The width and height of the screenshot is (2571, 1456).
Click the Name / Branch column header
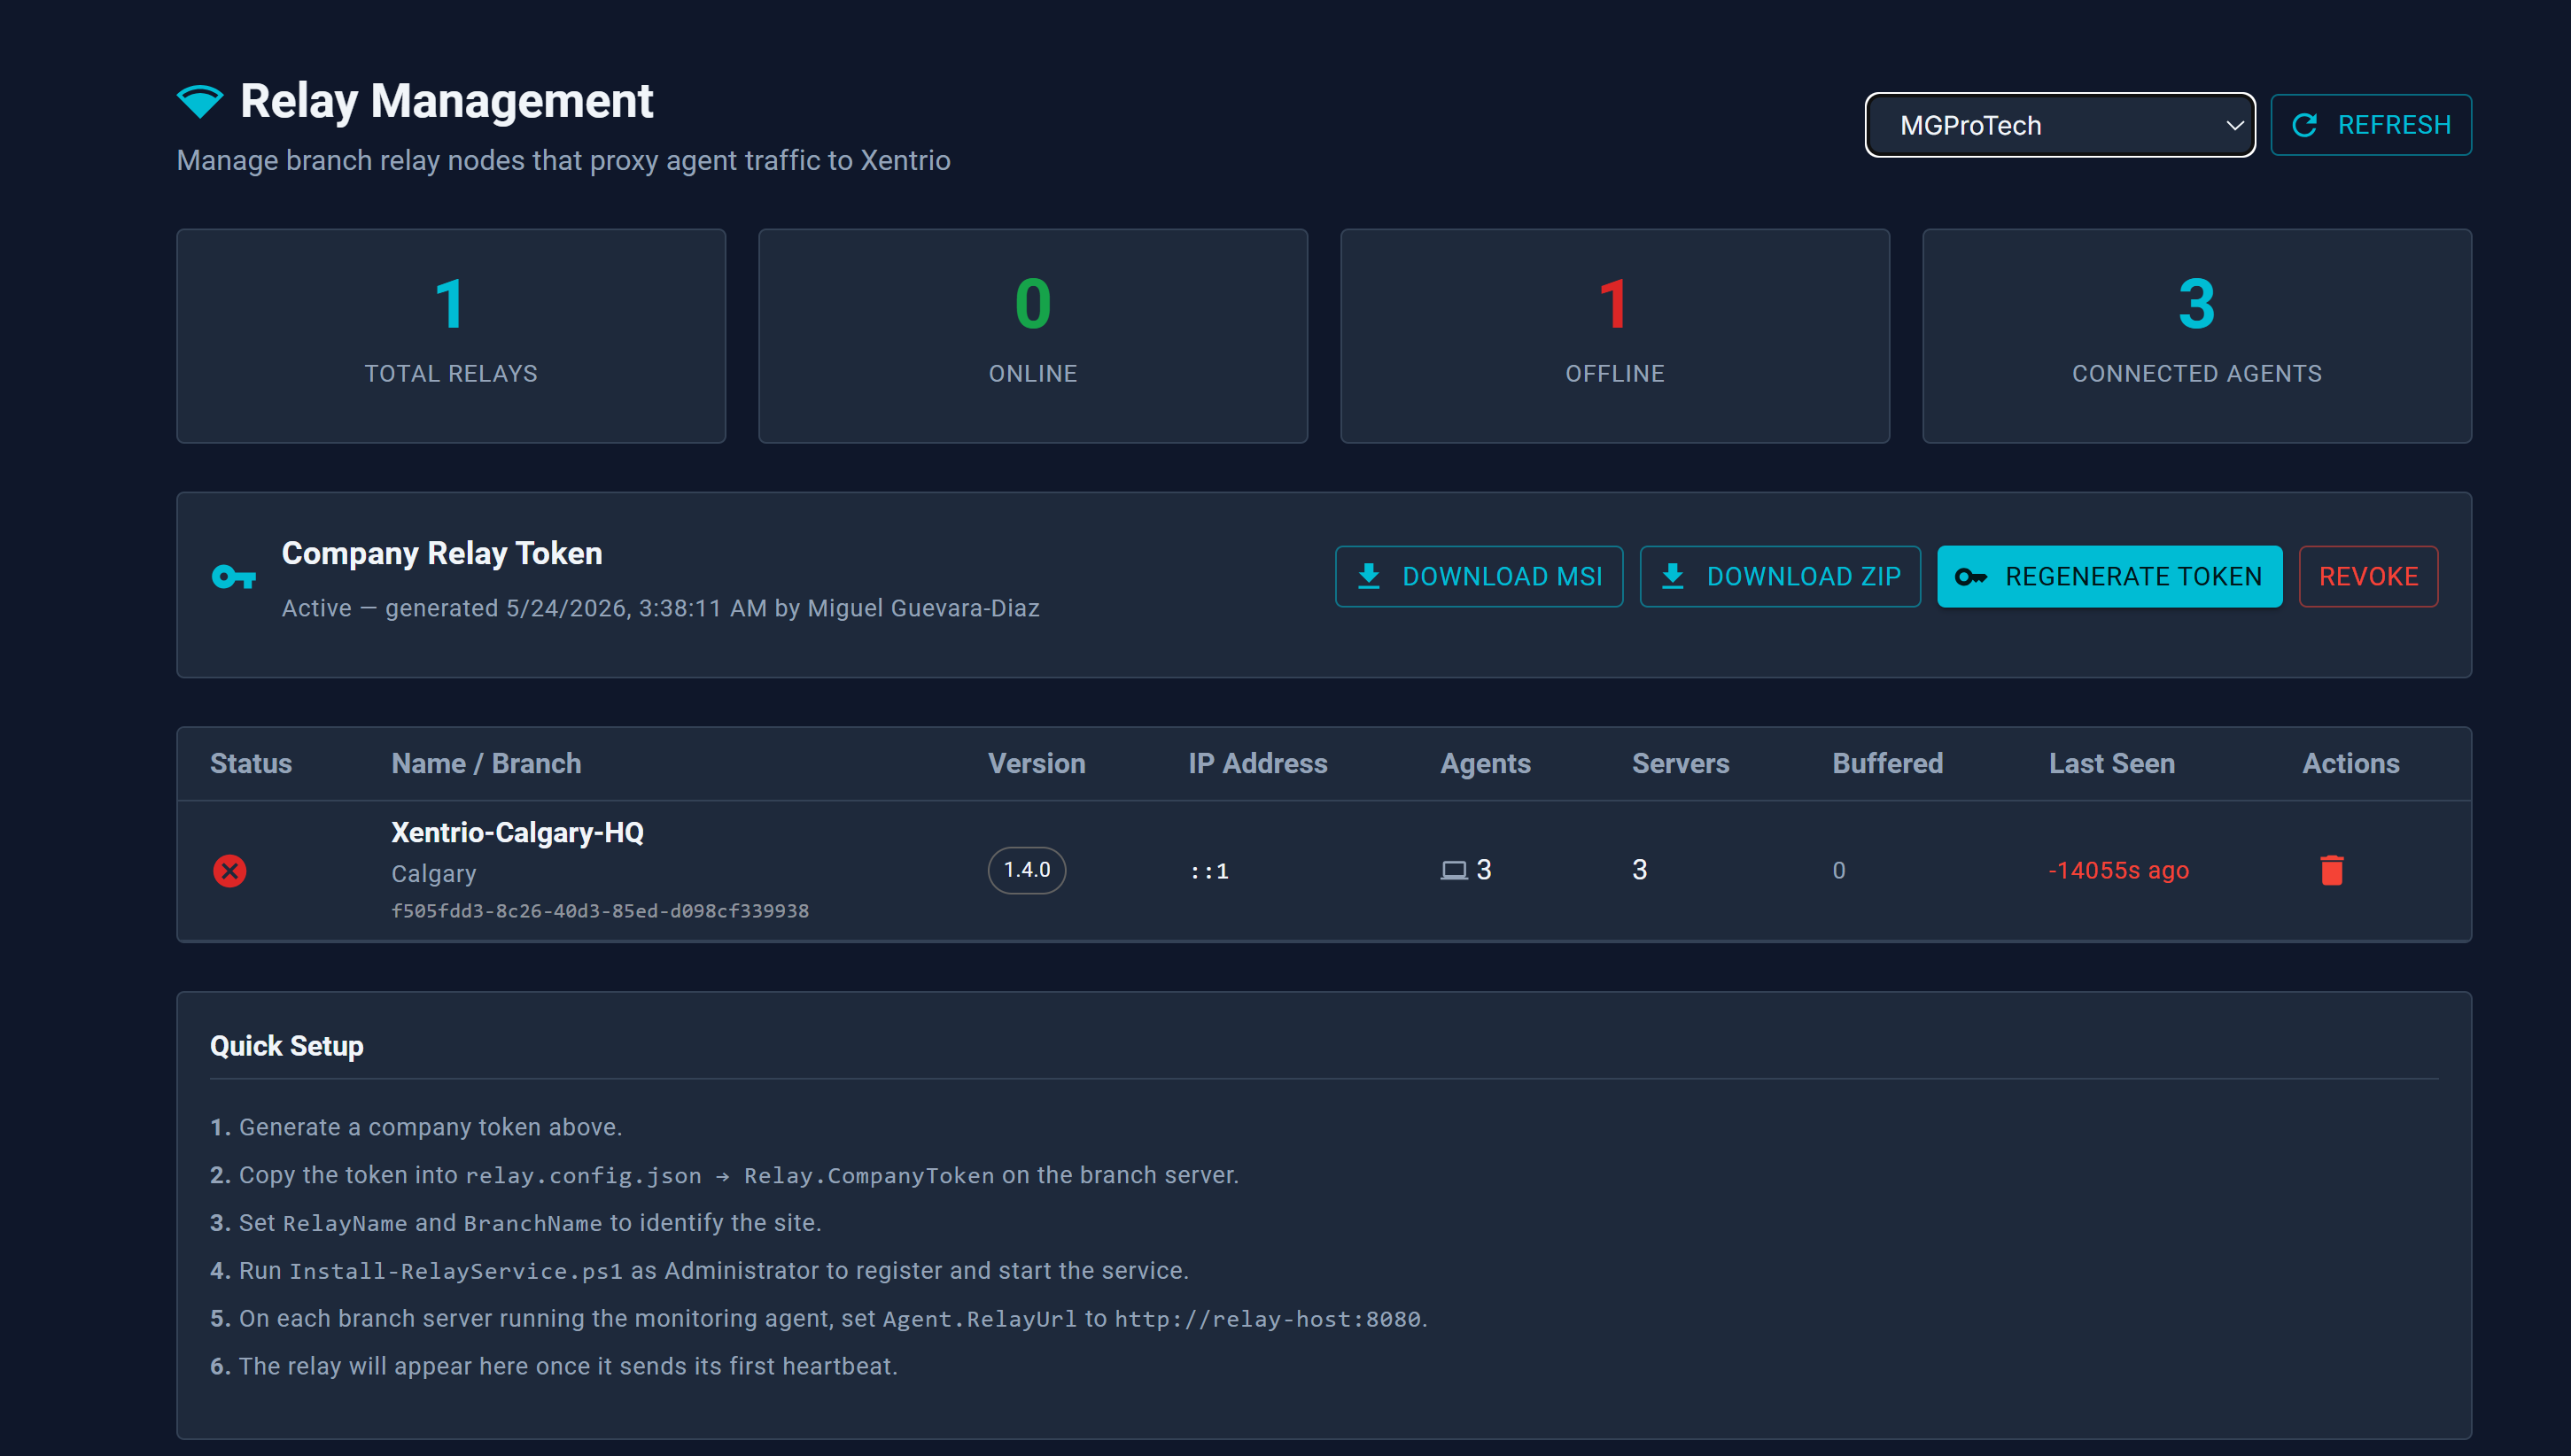pyautogui.click(x=486, y=764)
